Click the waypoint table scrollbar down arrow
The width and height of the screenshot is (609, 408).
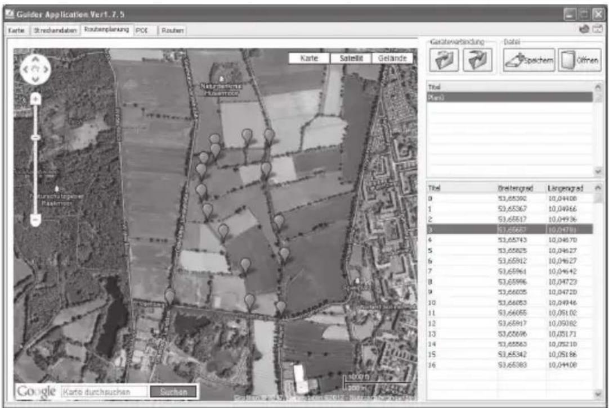(x=598, y=393)
